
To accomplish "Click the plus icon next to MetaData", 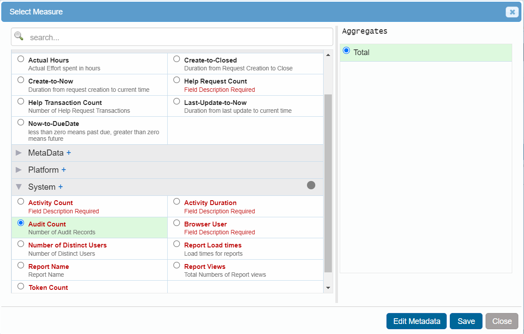I will (x=69, y=153).
